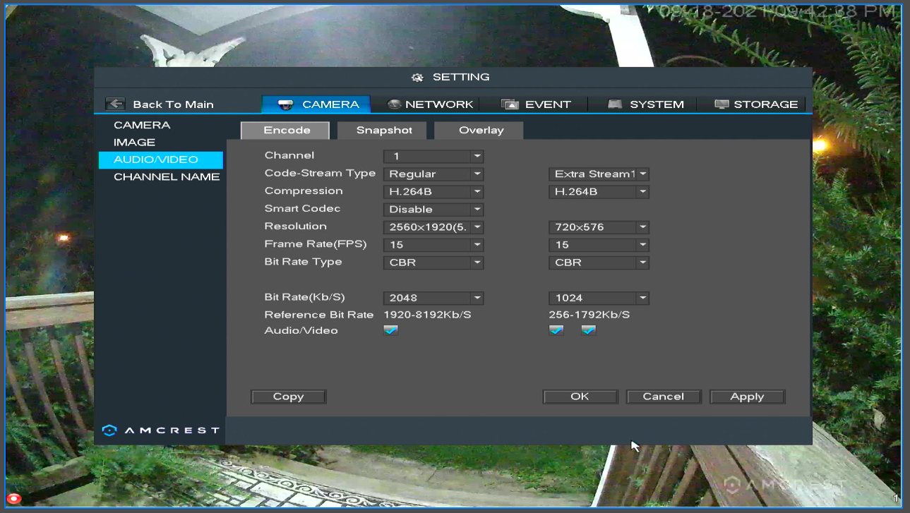Open extra stream Frame Rate dropdown

point(599,245)
